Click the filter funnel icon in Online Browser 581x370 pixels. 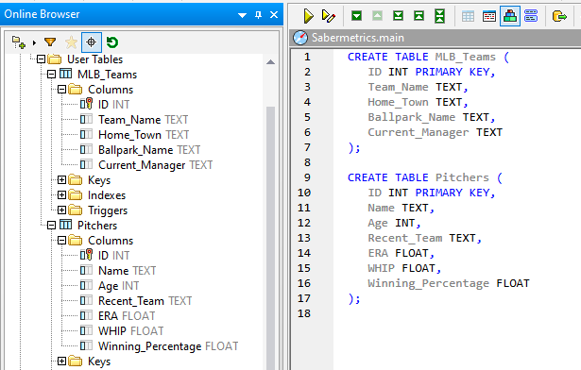[50, 42]
